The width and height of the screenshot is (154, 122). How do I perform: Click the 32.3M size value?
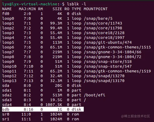(x=56, y=81)
